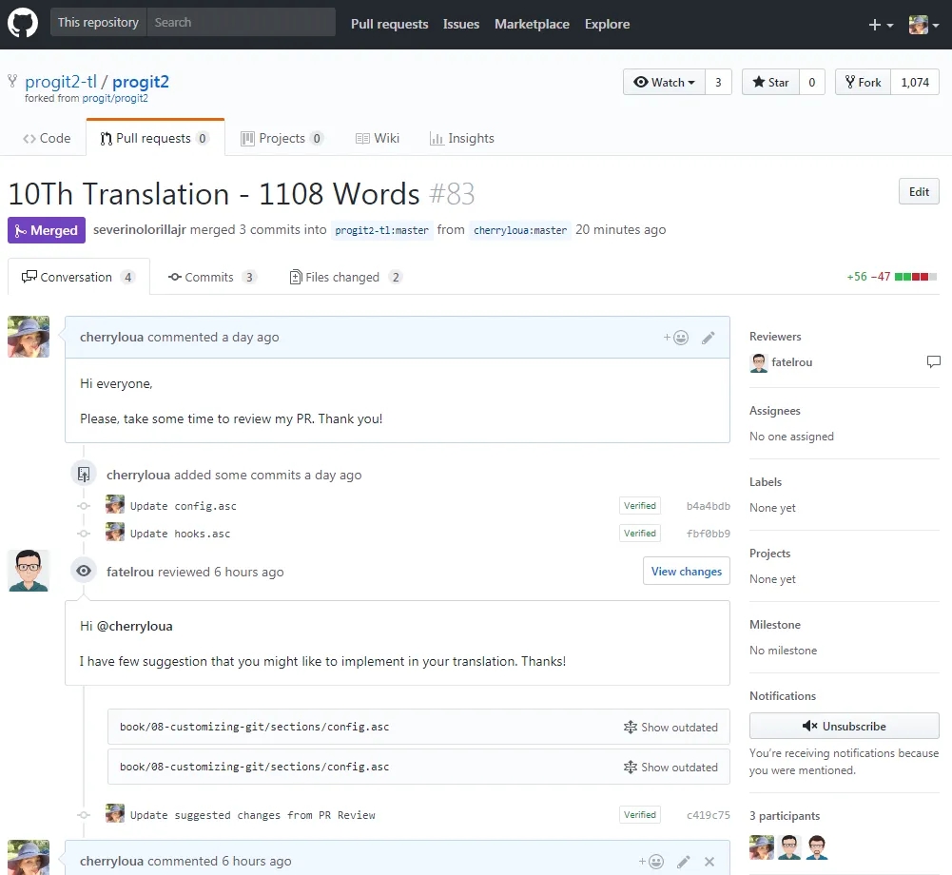The height and width of the screenshot is (875, 952).
Task: Click the Edit title button
Action: click(919, 192)
